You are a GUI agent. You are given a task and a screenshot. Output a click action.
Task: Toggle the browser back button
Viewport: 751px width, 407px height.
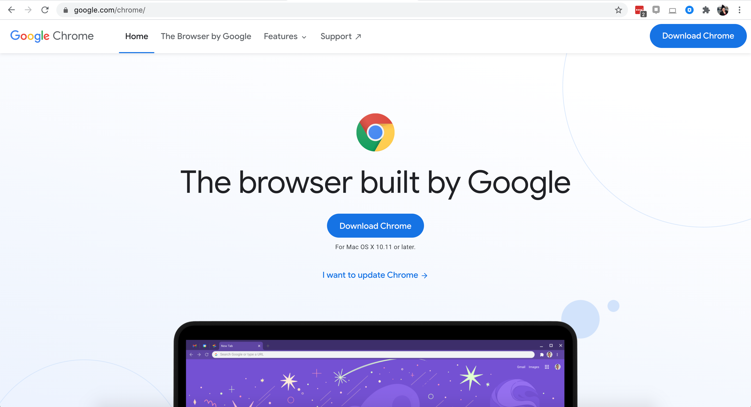pos(10,10)
